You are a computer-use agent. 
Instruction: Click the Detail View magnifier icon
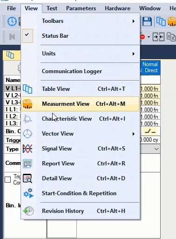(x=27, y=178)
